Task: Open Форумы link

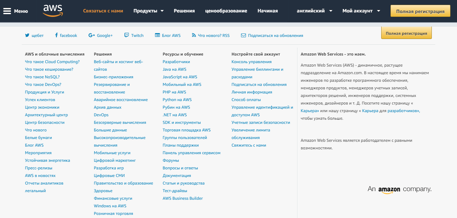Action: (x=171, y=160)
